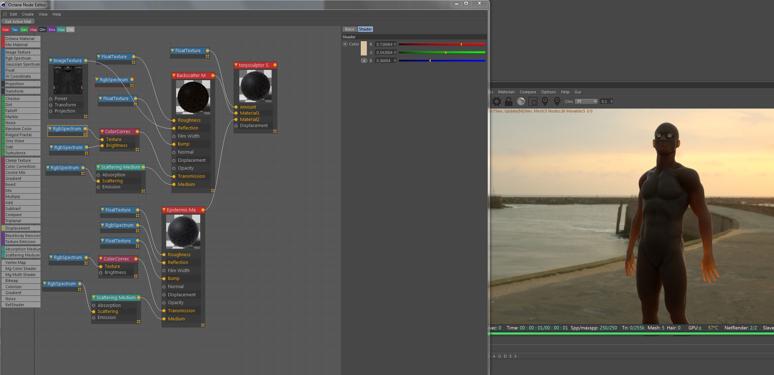This screenshot has width=774, height=375.
Task: Collapse the Backscatter material node triangle
Action: coord(174,76)
